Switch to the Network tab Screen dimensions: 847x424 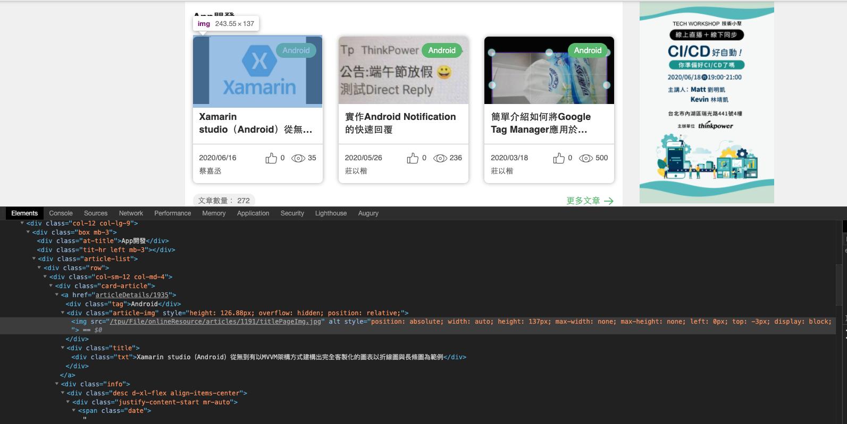[x=131, y=213]
